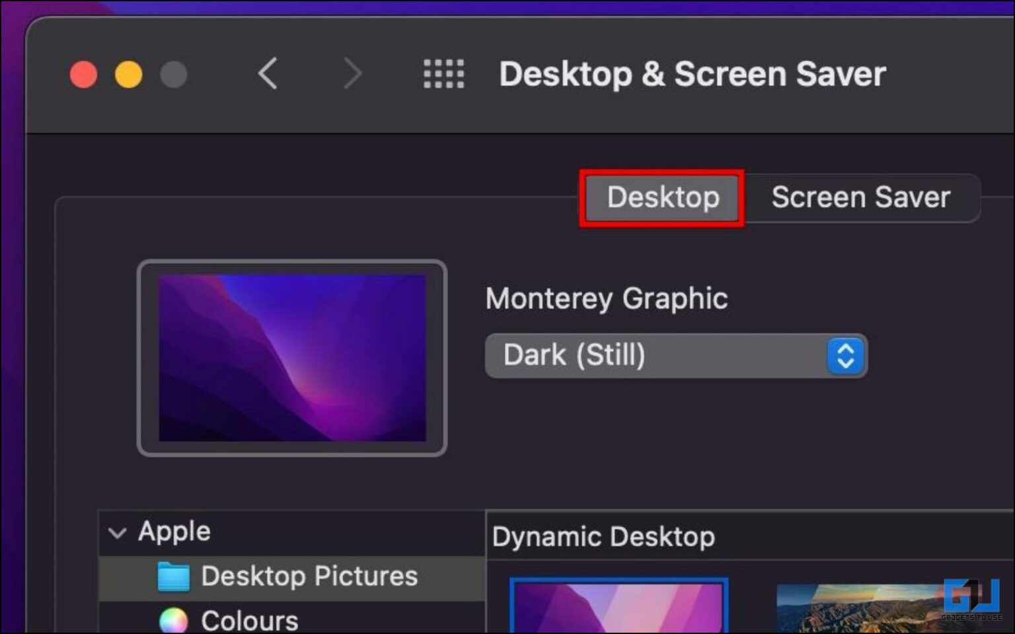Click the Monterey Graphic wallpaper preview
This screenshot has width=1015, height=634.
click(291, 357)
